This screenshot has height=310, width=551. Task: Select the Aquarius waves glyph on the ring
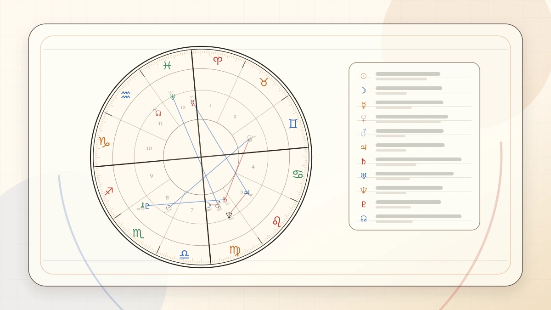[x=125, y=95]
